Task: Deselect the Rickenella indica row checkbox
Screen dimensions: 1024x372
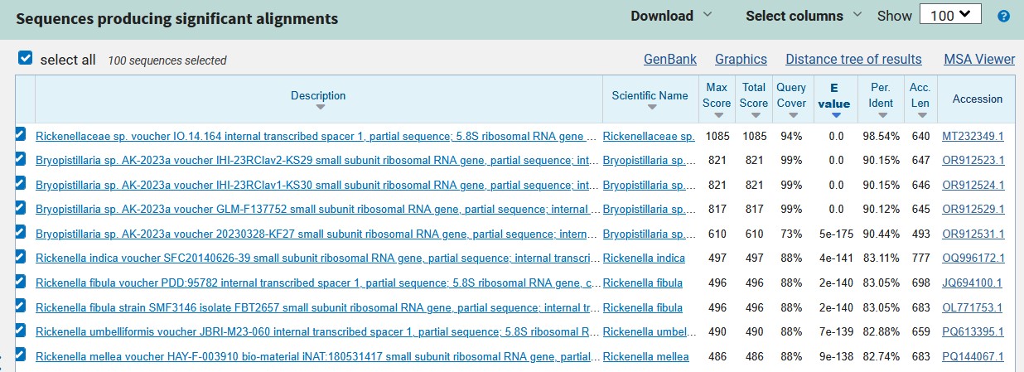Action: click(21, 258)
